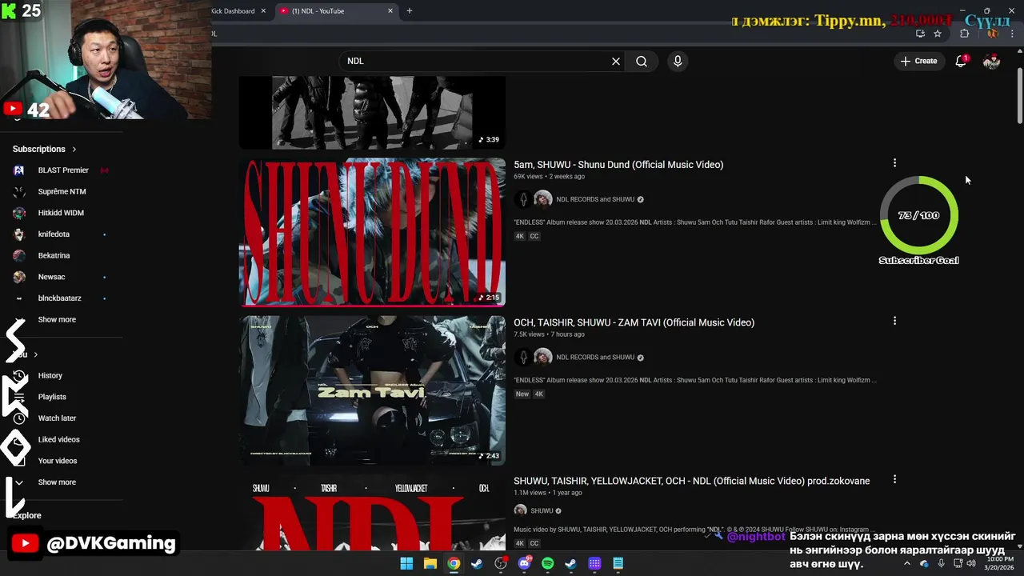Play the Zam Tavi thumbnail
Screen dimensions: 1024x576
click(x=372, y=390)
